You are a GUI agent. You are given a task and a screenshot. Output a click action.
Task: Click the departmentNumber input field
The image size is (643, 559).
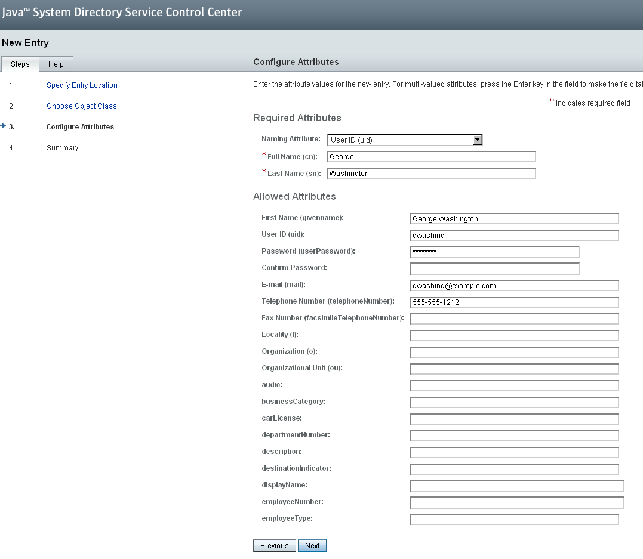coord(514,436)
